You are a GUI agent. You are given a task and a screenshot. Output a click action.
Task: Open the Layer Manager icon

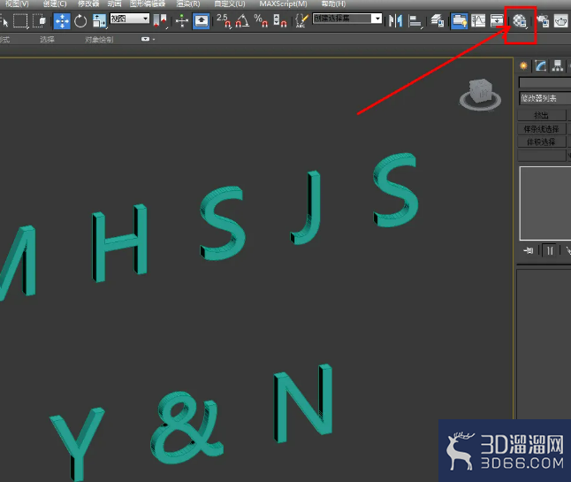pyautogui.click(x=438, y=20)
